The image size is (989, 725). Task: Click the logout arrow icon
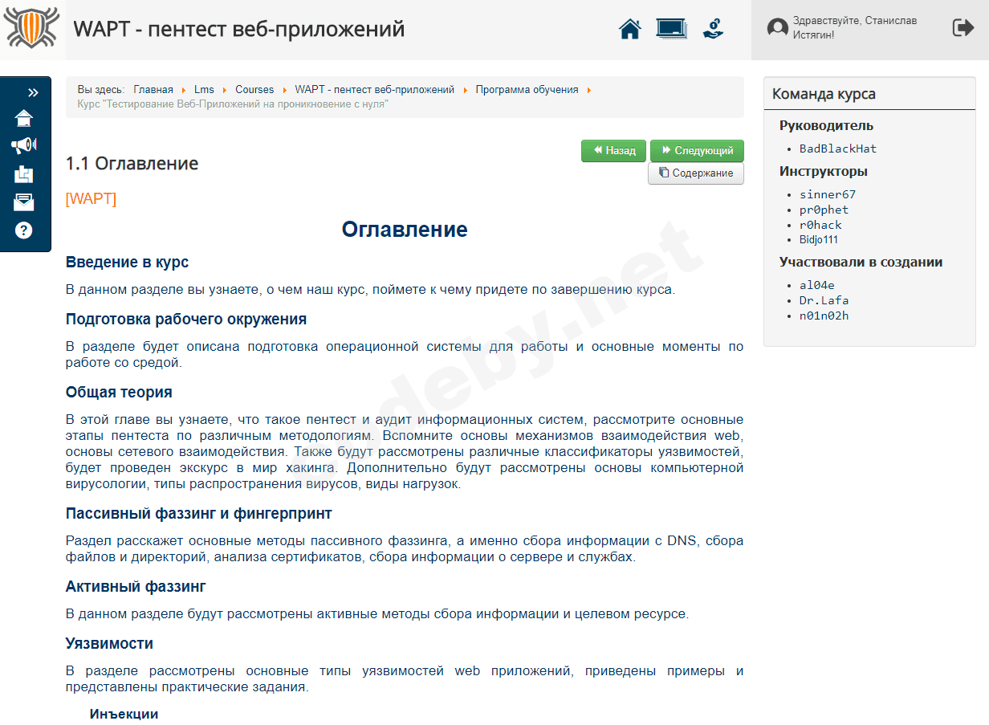pos(963,28)
